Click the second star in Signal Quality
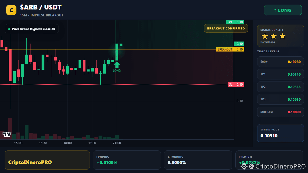The image size is (308, 173). point(274,36)
